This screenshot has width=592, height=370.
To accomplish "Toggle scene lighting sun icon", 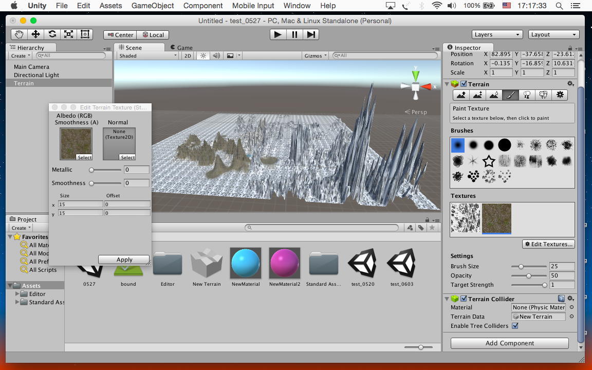I will [203, 55].
